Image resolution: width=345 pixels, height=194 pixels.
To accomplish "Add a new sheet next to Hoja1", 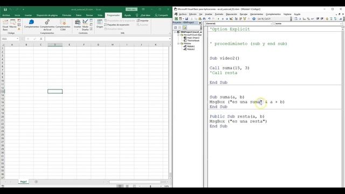I will [36, 182].
